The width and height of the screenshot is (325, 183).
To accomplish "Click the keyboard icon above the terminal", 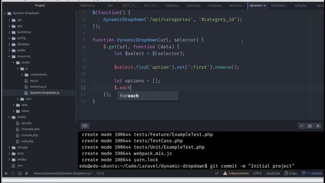I will 85,126.
